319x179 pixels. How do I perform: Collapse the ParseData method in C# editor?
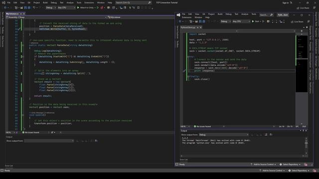coord(23,45)
